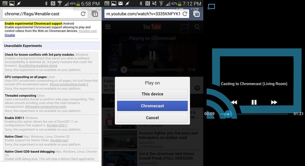Open the YouTube search icon
The height and width of the screenshot is (166, 305).
(x=197, y=27)
